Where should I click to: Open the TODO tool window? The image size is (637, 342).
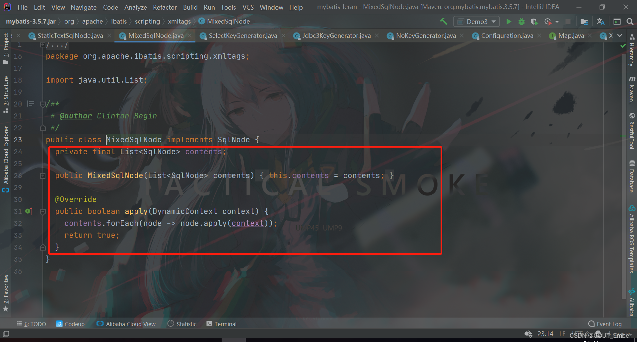click(x=32, y=324)
